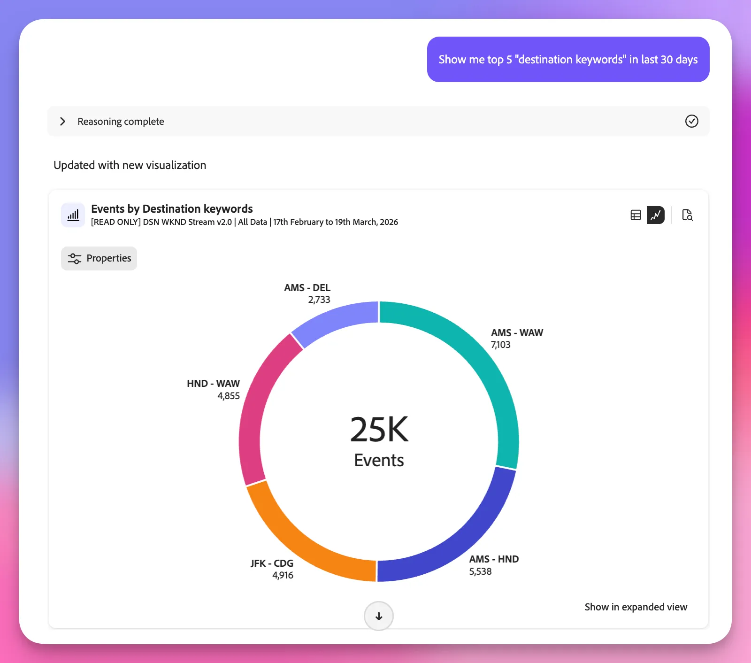Click the 5,538 value
The height and width of the screenshot is (663, 751).
click(480, 571)
